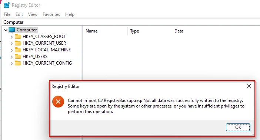Open the File menu
Screen dimensions: 260x140
click(7, 14)
